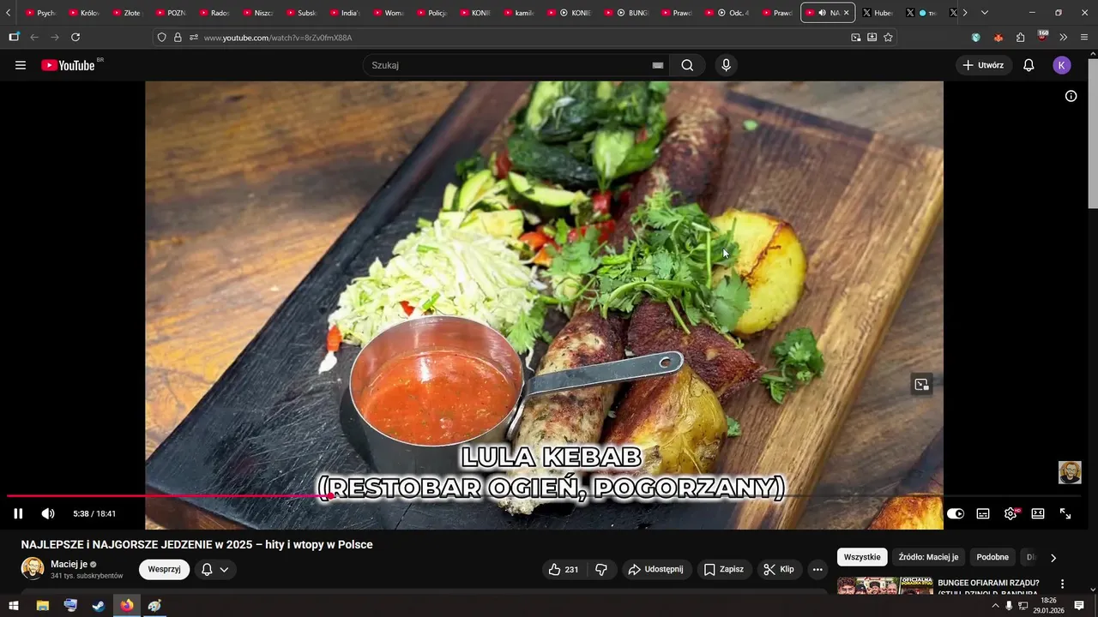Open options for BUNGEE OFIARAMI RZĄDU video
This screenshot has width=1098, height=617.
pyautogui.click(x=1062, y=584)
